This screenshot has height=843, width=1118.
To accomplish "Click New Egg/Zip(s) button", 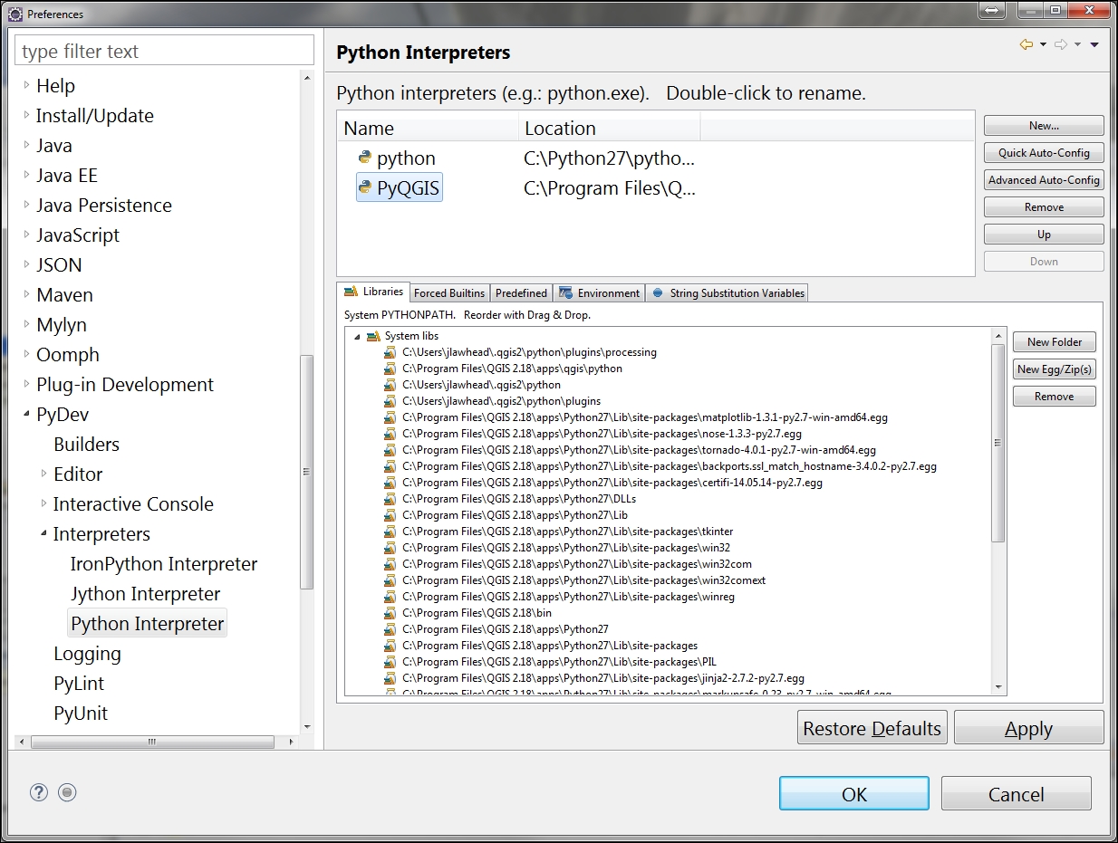I will (1055, 369).
